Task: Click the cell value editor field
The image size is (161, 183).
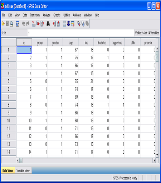Action: pos(81,33)
